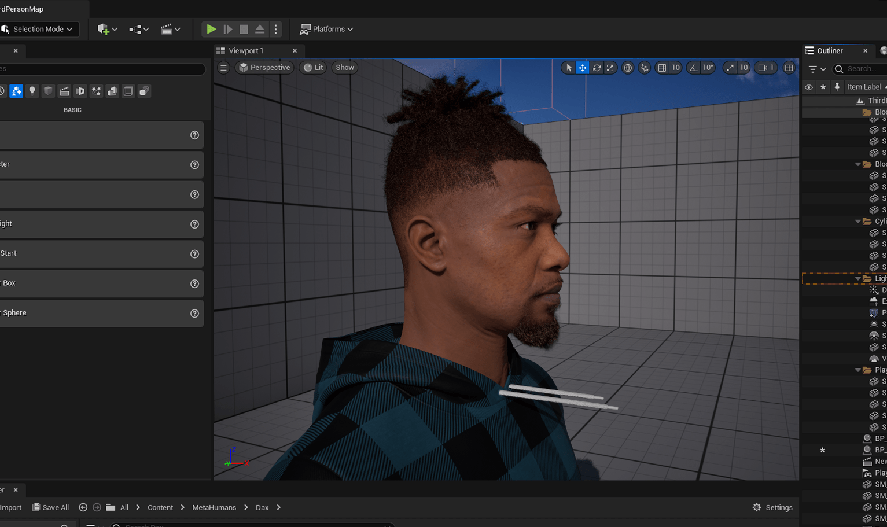Screen dimensions: 887x527
Task: Click the Place Actors search field
Action: tap(101, 69)
